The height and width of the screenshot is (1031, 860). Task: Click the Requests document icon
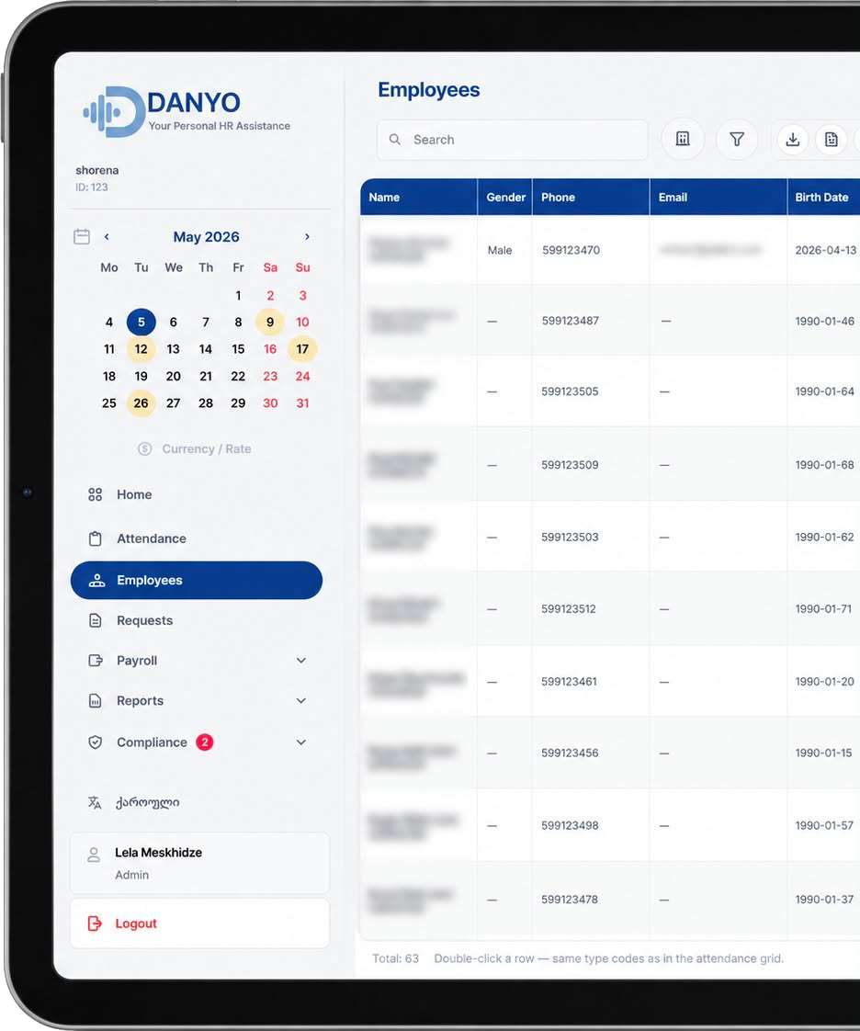[96, 620]
